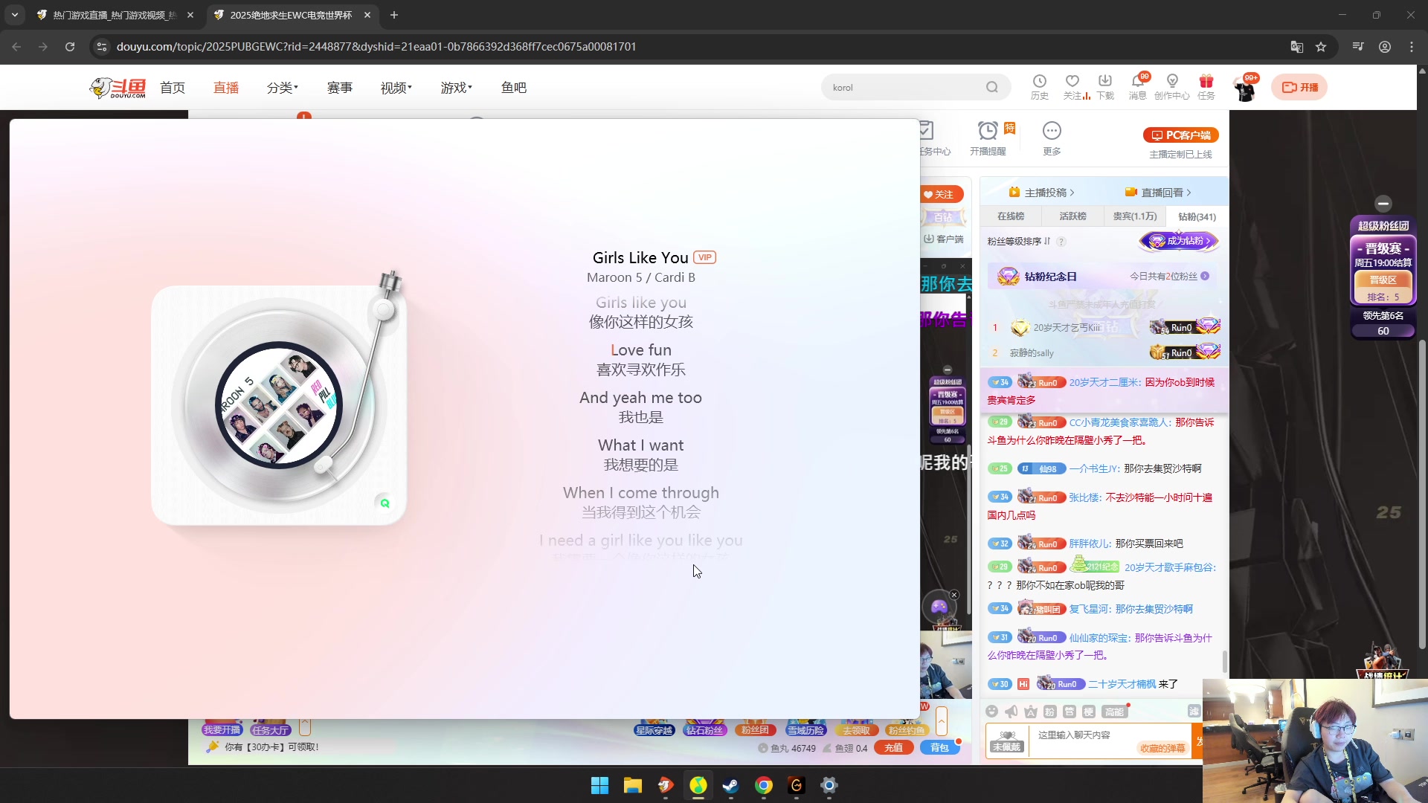The width and height of the screenshot is (1428, 803).
Task: Switch to the 活跃榜 tab
Action: point(1072,216)
